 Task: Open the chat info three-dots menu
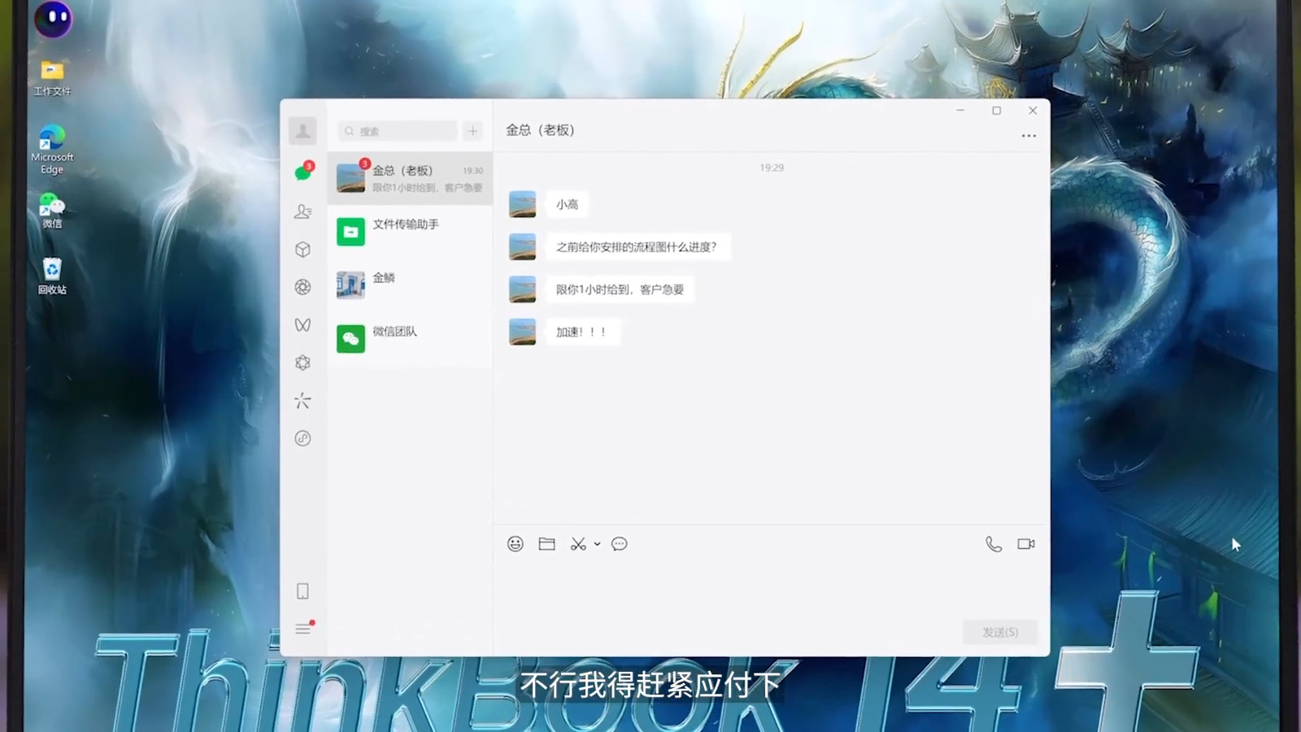(x=1029, y=136)
